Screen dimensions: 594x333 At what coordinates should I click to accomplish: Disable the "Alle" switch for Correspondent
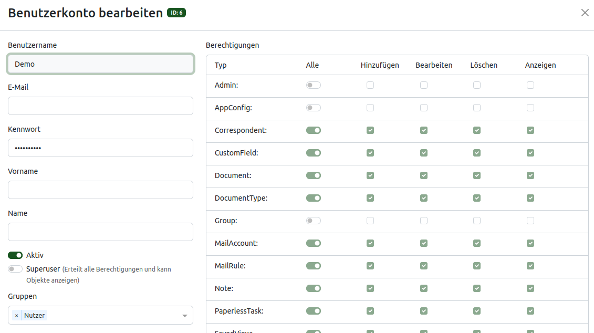[x=314, y=130]
